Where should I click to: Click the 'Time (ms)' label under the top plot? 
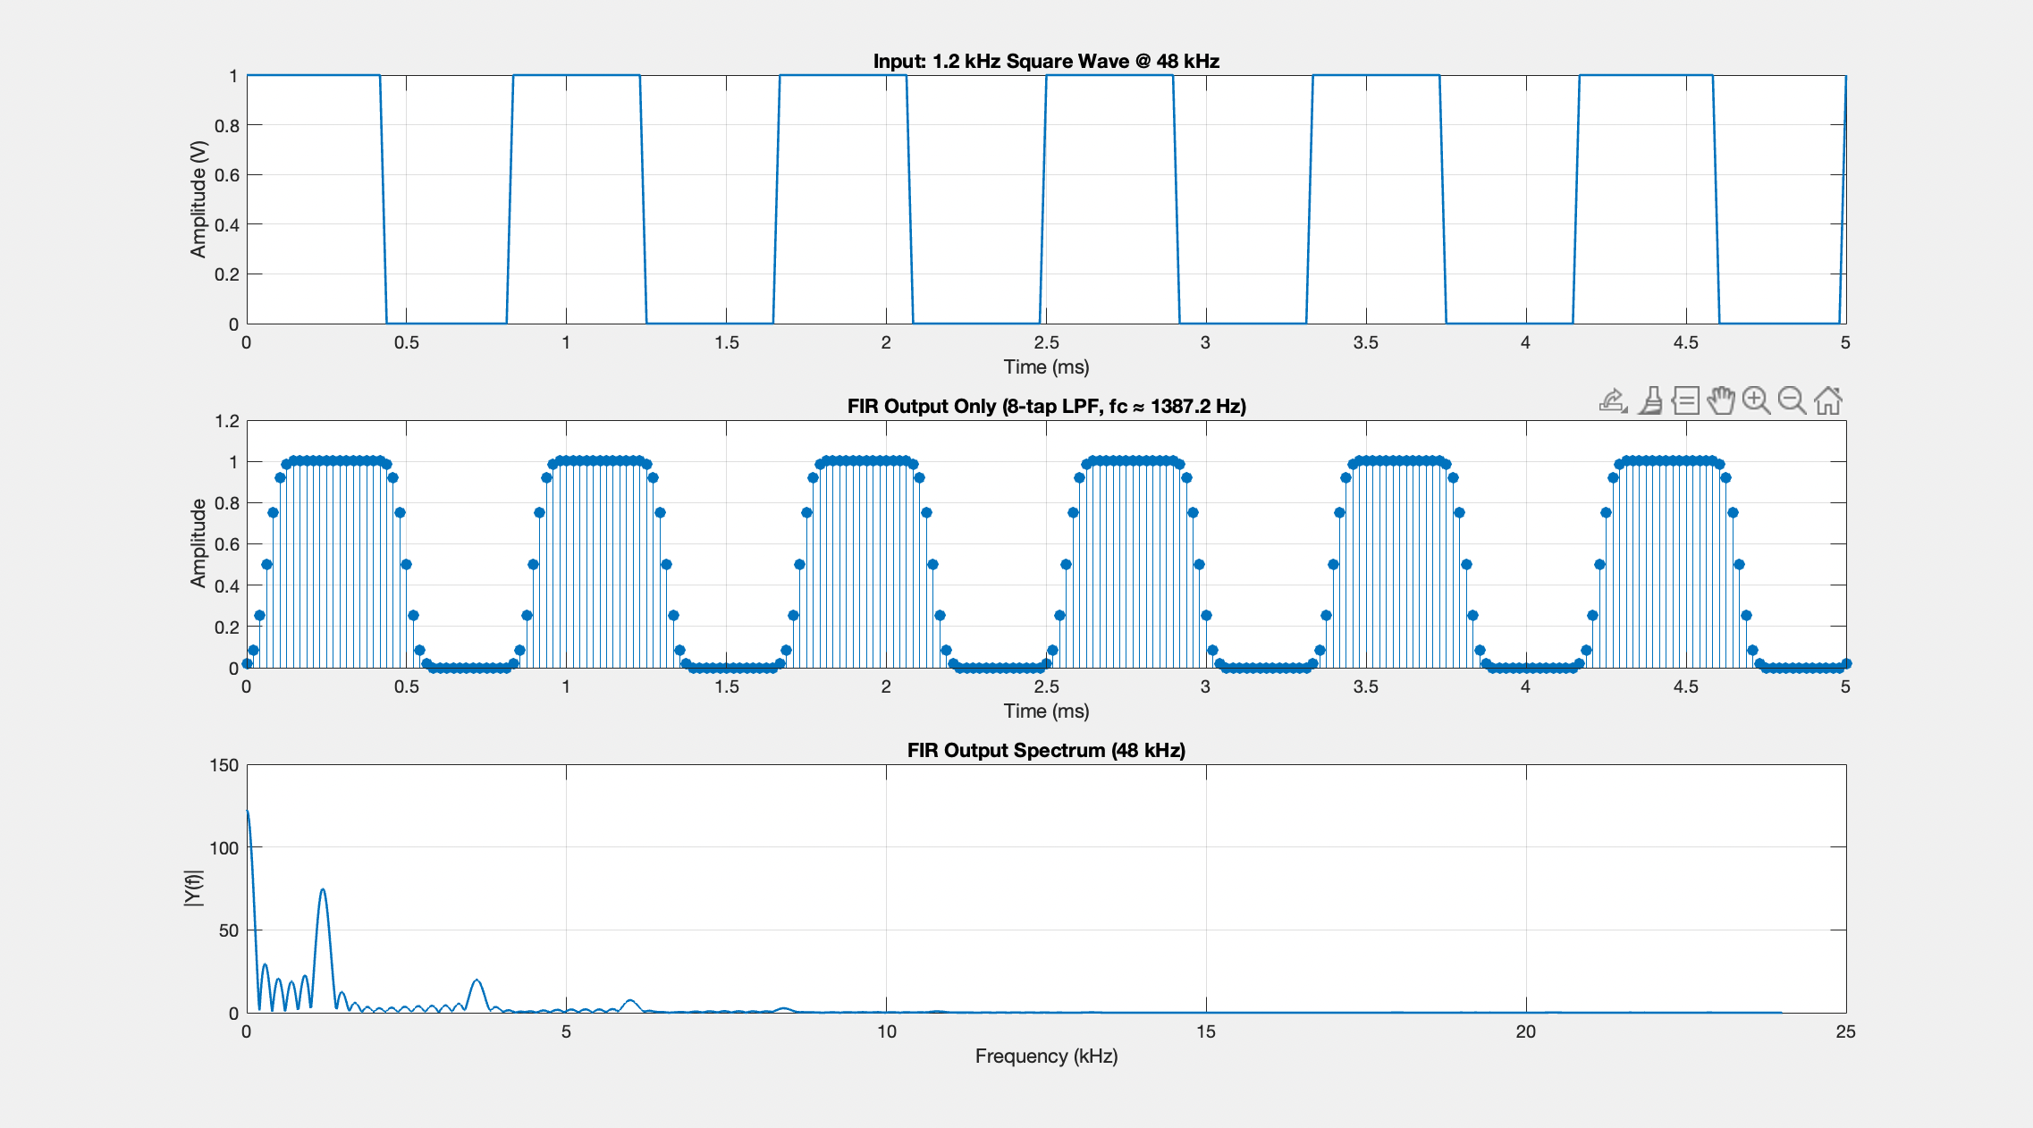pos(1046,366)
